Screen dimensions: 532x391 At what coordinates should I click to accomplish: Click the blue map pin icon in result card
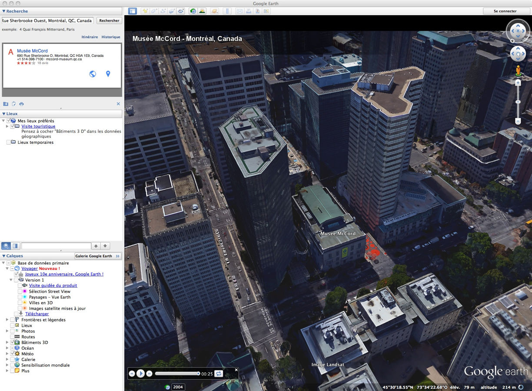(x=108, y=74)
